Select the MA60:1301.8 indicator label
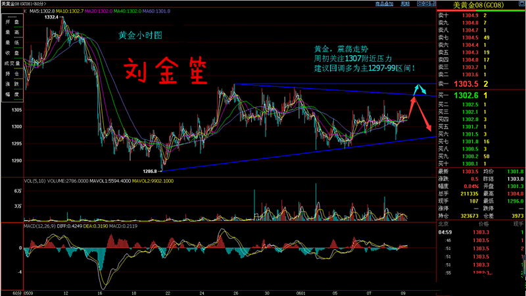Viewport: 526px width, 296px height. coord(156,11)
